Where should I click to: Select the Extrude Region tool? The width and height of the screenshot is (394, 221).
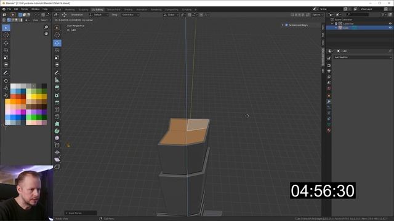point(57,88)
